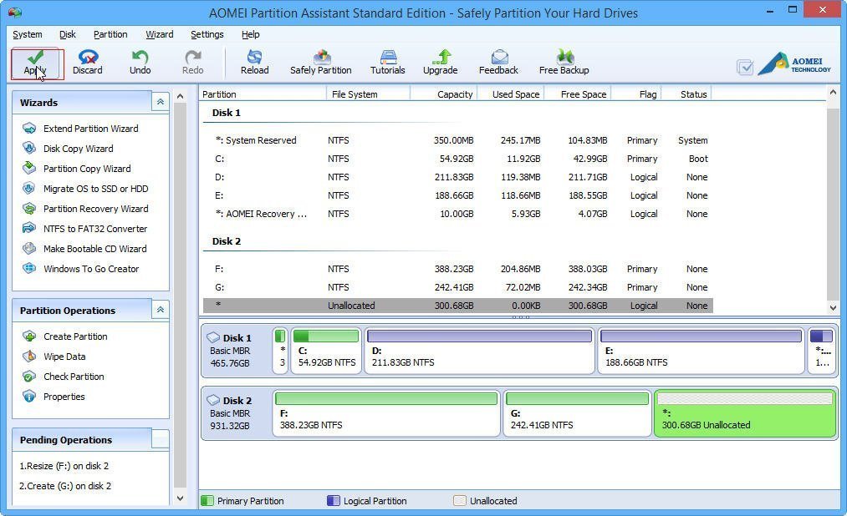Click the checkbox icon beside AOMEI logo
847x516 pixels.
point(746,67)
